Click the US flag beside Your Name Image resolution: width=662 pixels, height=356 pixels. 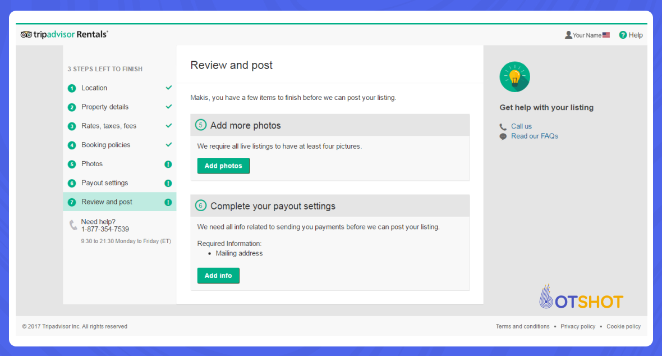(607, 34)
